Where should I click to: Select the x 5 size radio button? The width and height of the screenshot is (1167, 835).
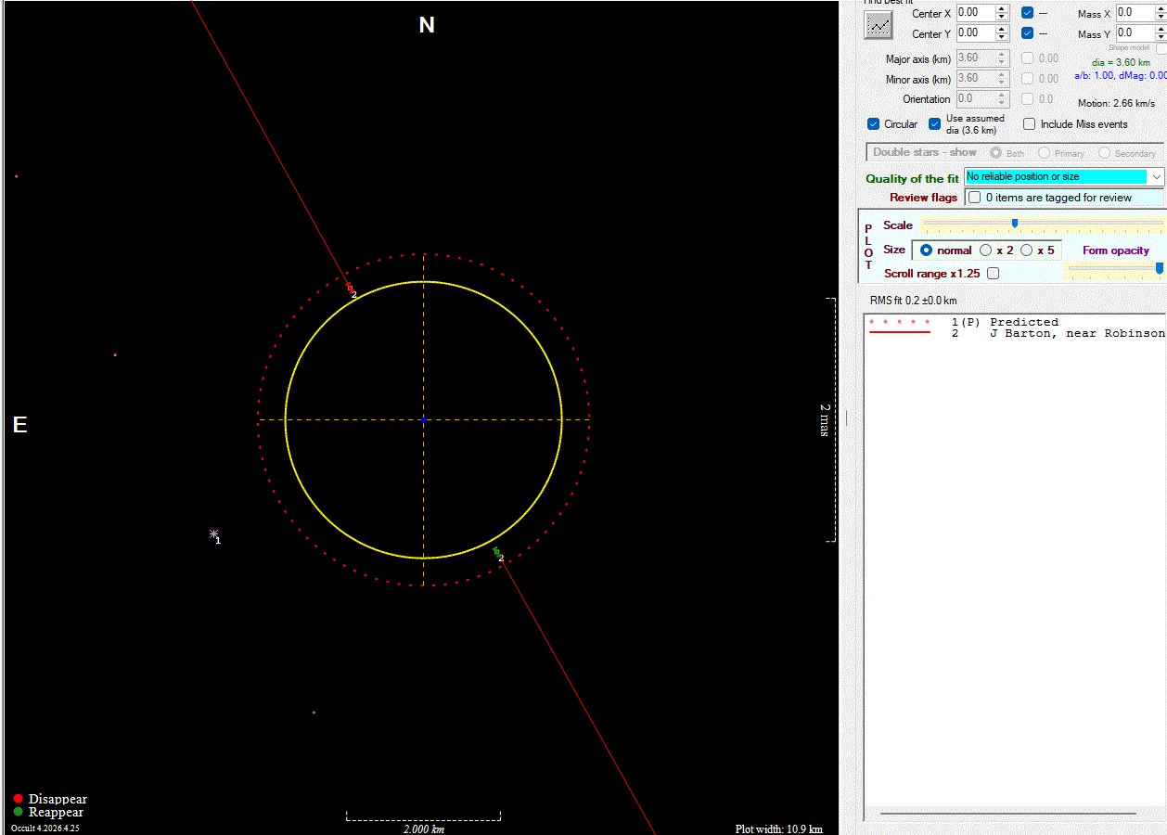pos(1027,250)
